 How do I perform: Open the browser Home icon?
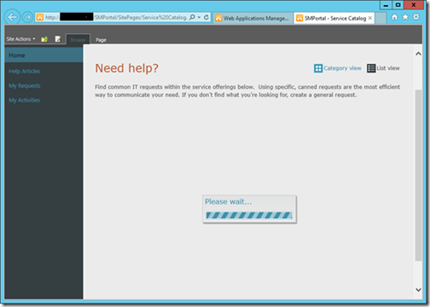point(394,17)
